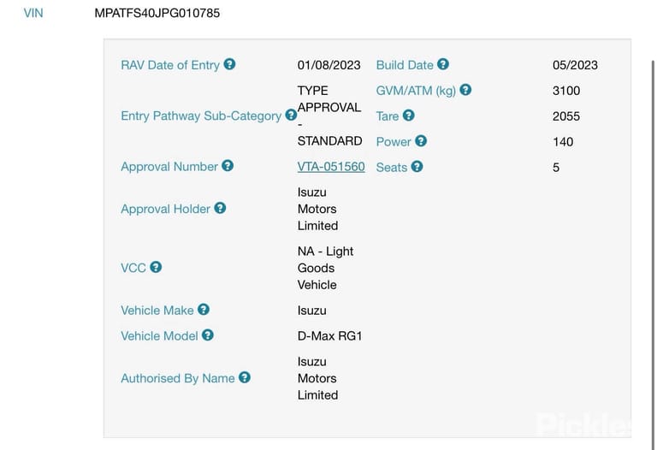Click the Tare question mark icon
657x450 pixels.
point(409,115)
